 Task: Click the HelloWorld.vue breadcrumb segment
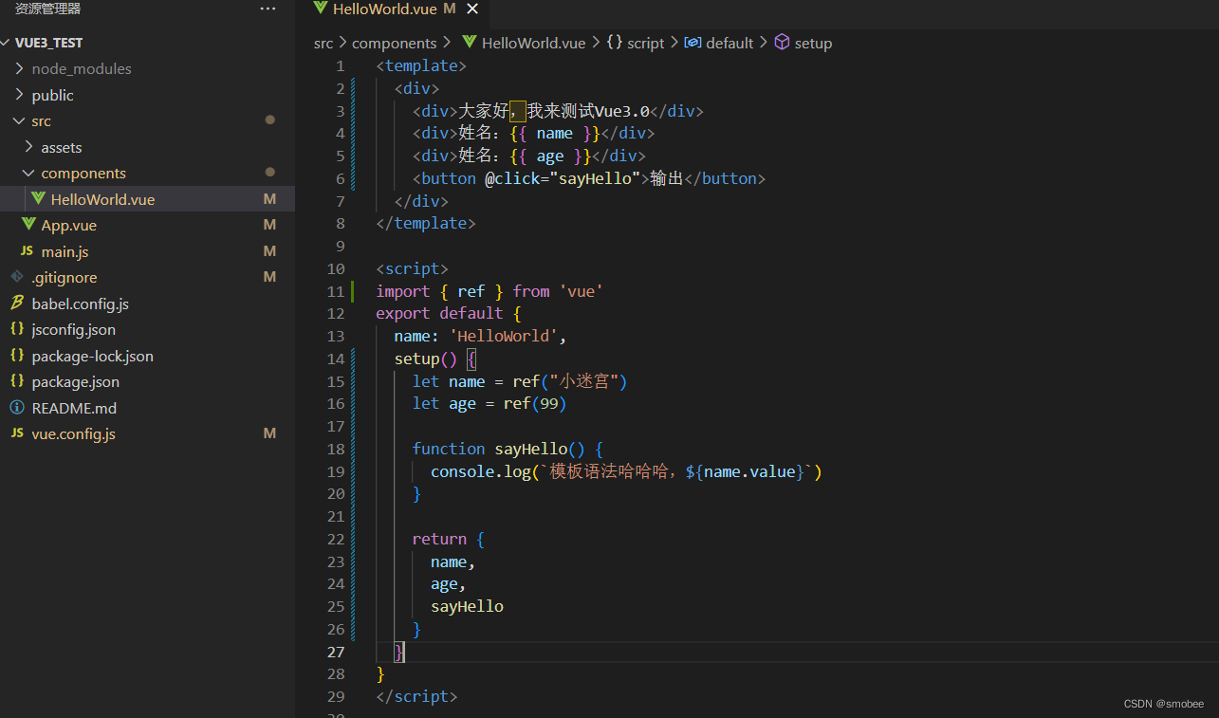pos(533,43)
